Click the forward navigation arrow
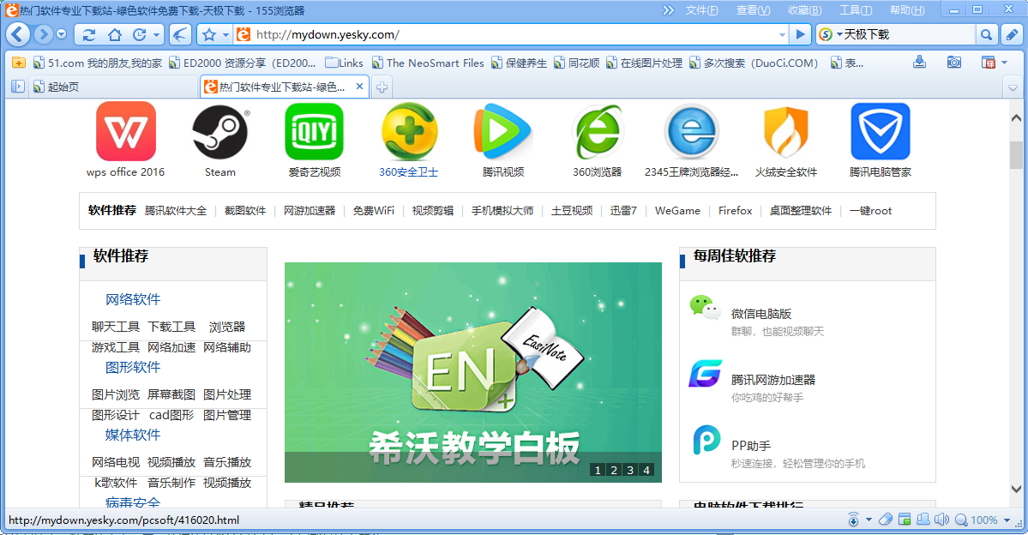The height and width of the screenshot is (535, 1028). tap(43, 34)
